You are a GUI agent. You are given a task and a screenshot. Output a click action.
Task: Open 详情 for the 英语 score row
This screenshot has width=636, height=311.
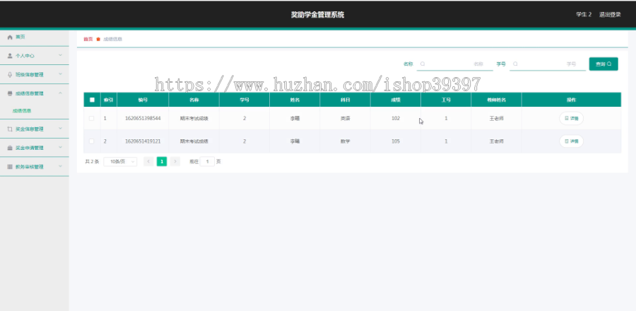(x=571, y=119)
